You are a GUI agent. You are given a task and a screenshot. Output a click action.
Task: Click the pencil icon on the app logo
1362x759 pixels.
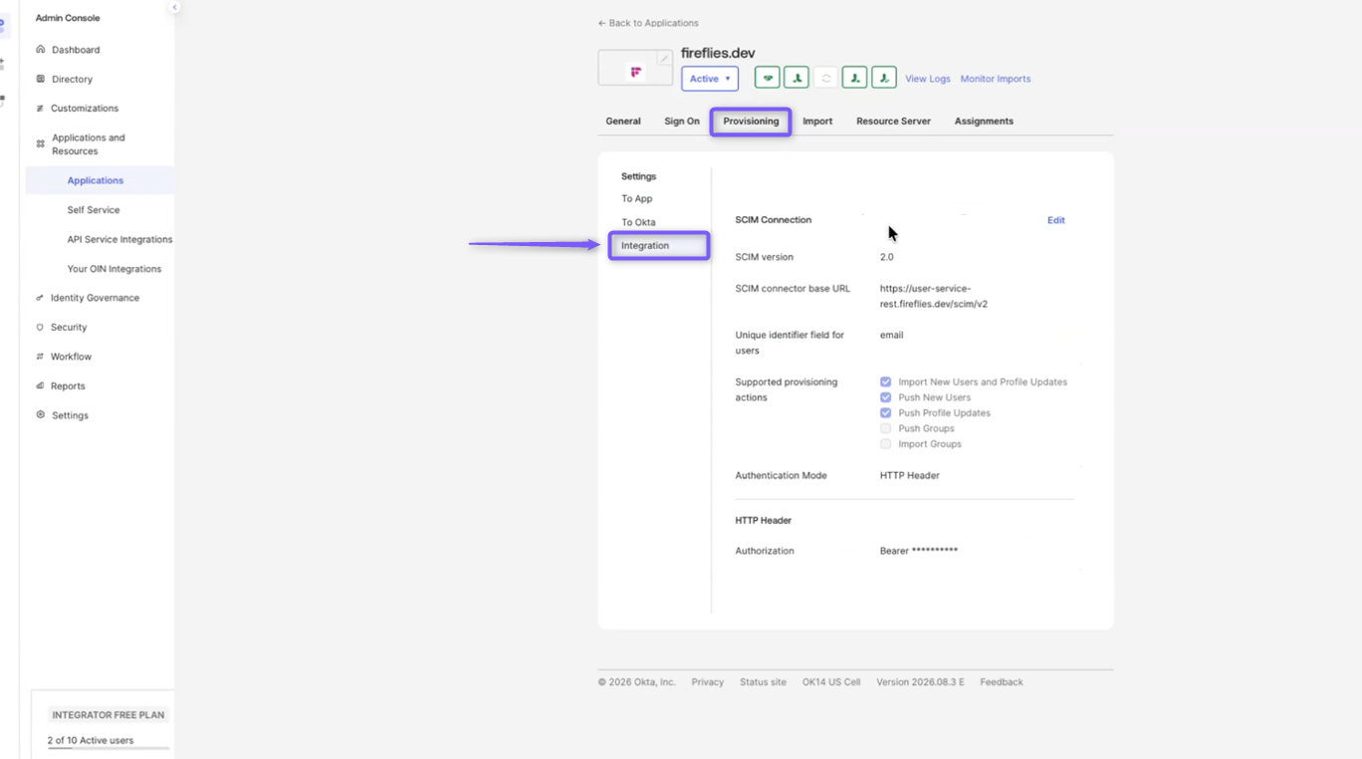[x=664, y=59]
